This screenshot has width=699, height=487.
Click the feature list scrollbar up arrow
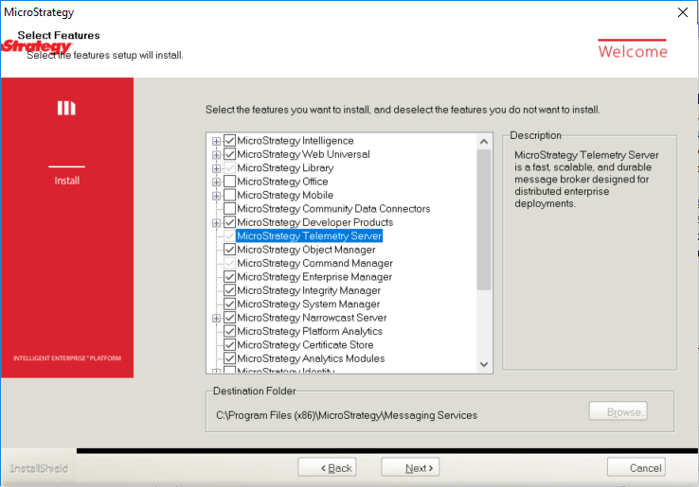(484, 142)
